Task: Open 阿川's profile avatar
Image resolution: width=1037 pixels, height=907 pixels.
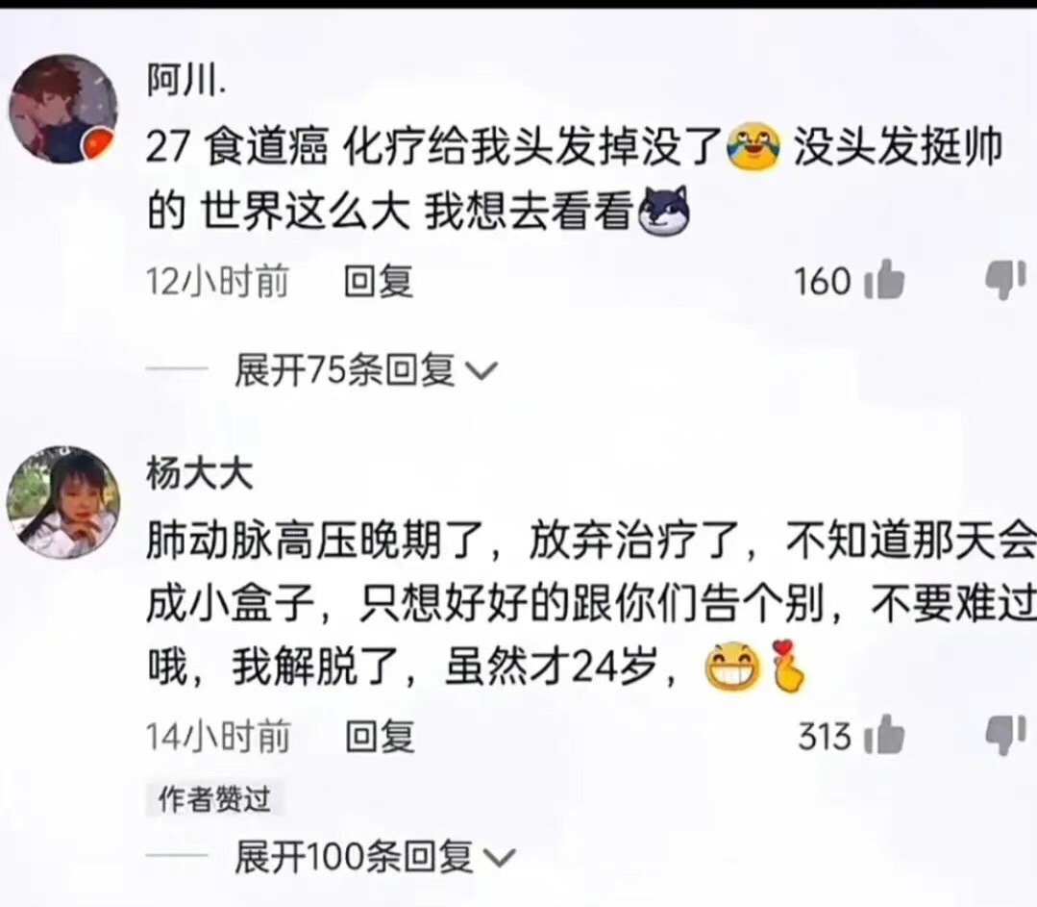Action: pyautogui.click(x=62, y=109)
